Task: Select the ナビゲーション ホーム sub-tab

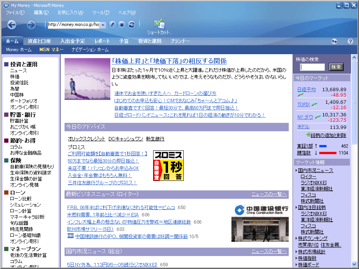Action: (x=90, y=50)
